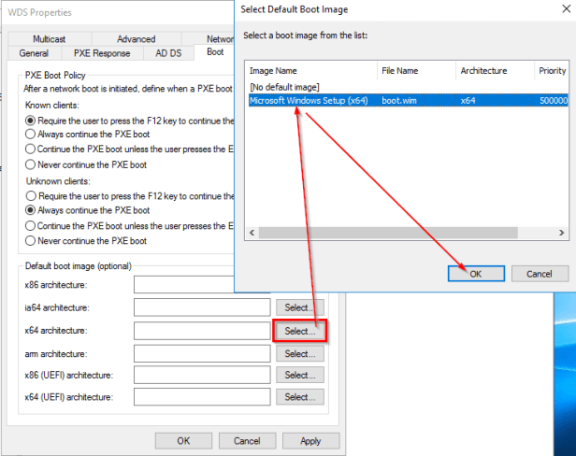The height and width of the screenshot is (456, 576).
Task: Choose '[No default image]' in the list
Action: click(x=280, y=85)
